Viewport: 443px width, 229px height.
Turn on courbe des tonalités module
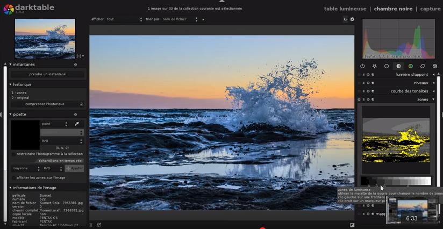359,91
